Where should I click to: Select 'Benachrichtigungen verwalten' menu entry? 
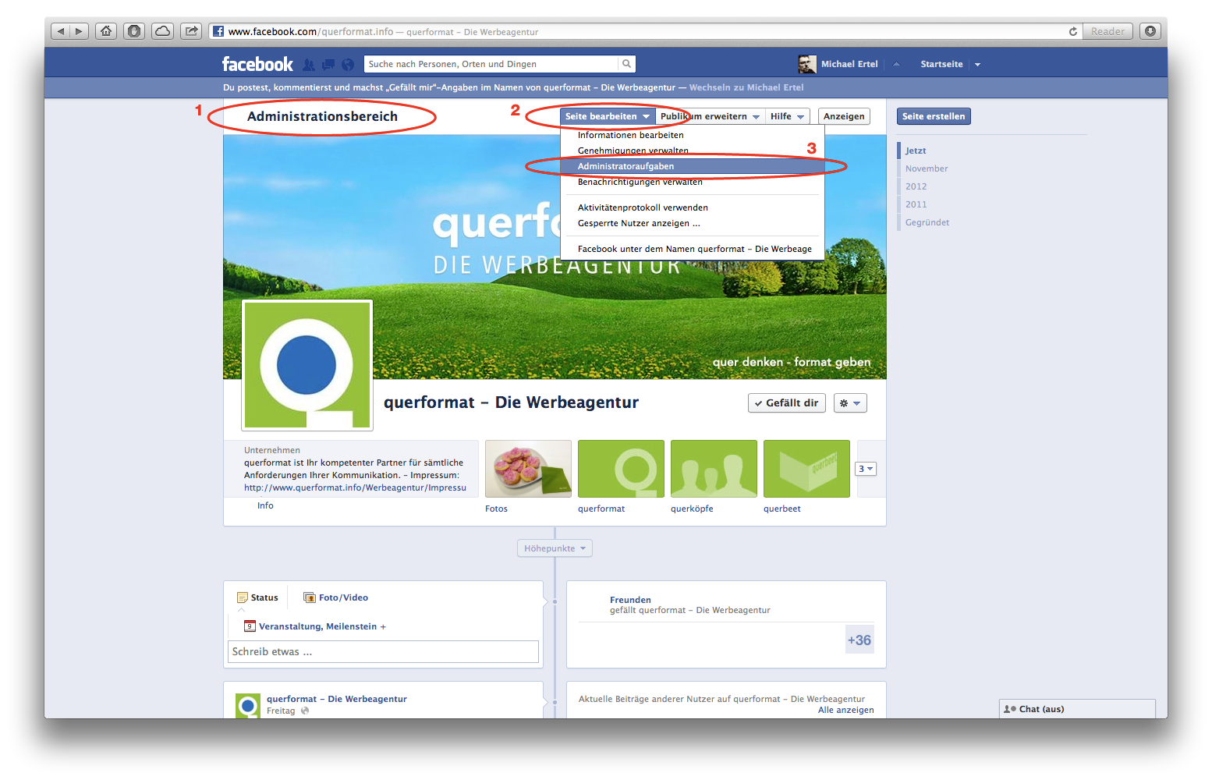tap(693, 182)
